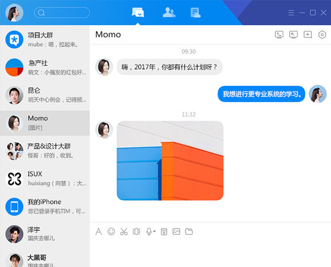Open chat settings hexagon icon

pos(322,34)
